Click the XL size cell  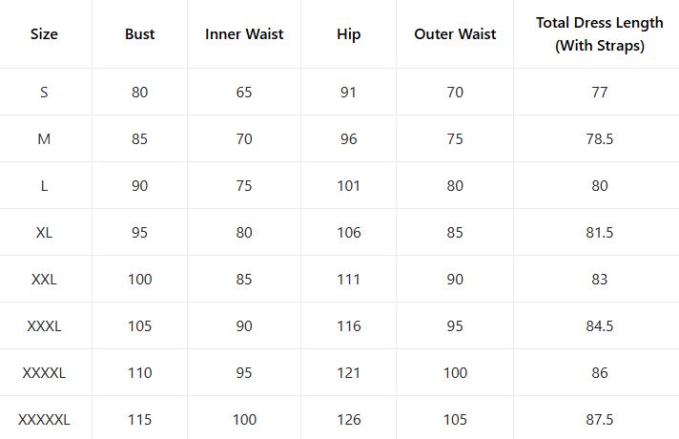point(44,233)
